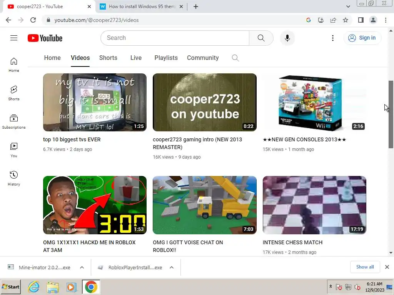The image size is (394, 295).
Task: Click the 3:00 AM Roblox thumbnail
Action: pyautogui.click(x=95, y=205)
